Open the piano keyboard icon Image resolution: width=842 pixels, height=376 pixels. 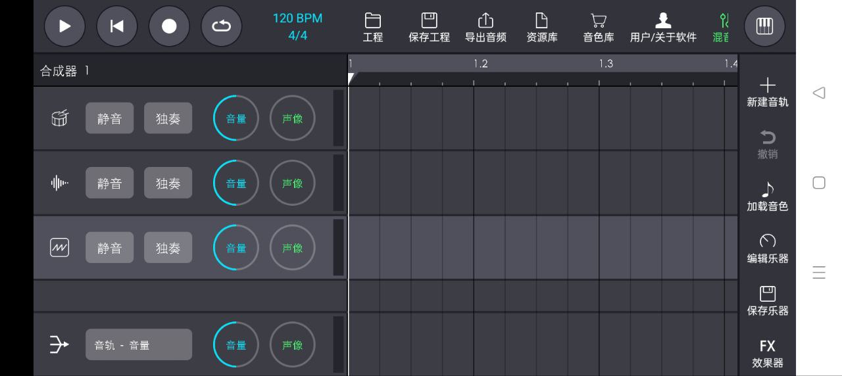(x=764, y=26)
